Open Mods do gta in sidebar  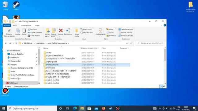(15, 78)
